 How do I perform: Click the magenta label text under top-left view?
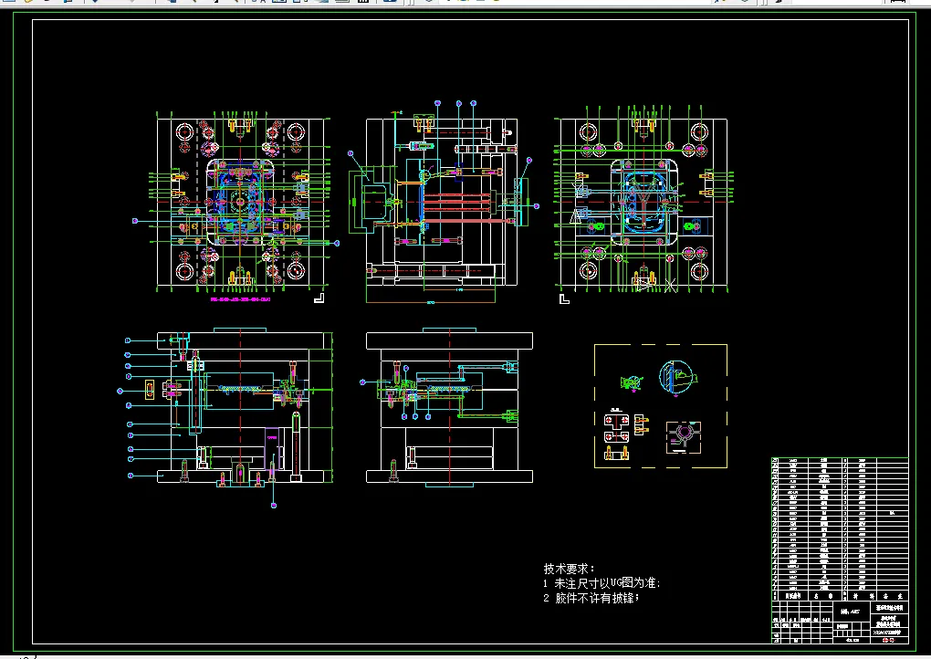pos(240,299)
